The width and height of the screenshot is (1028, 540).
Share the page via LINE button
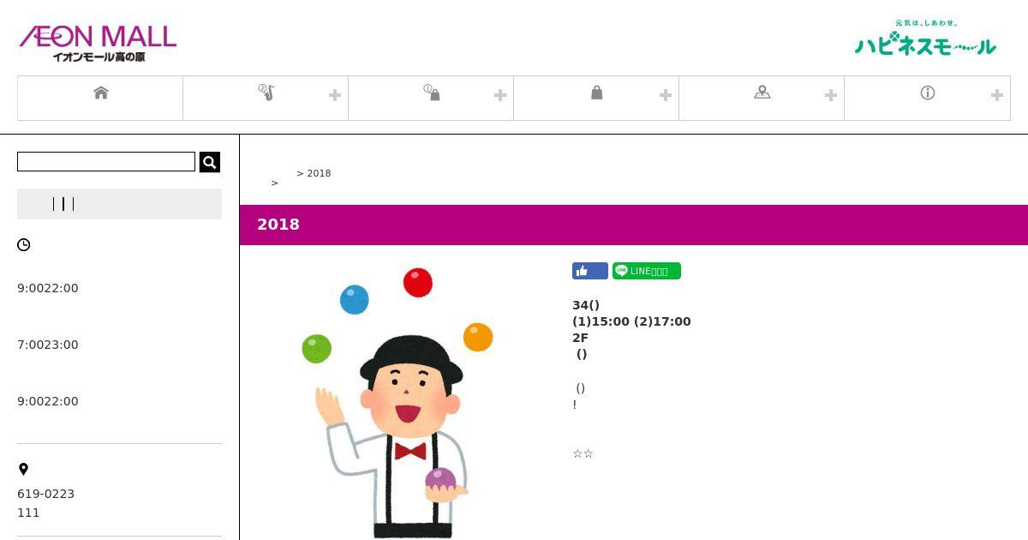[x=647, y=271]
